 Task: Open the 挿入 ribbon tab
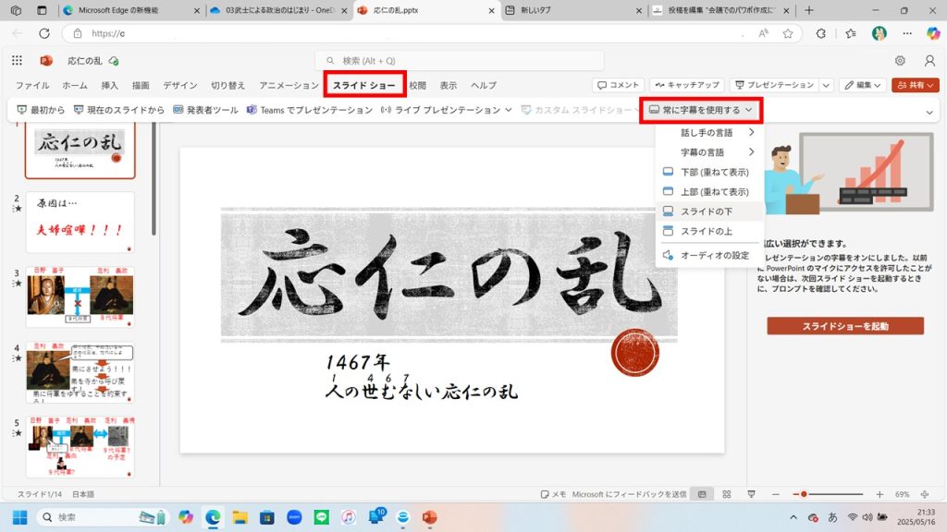pyautogui.click(x=109, y=86)
